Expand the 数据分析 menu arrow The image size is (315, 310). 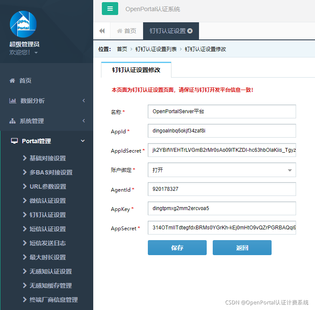tap(84, 101)
